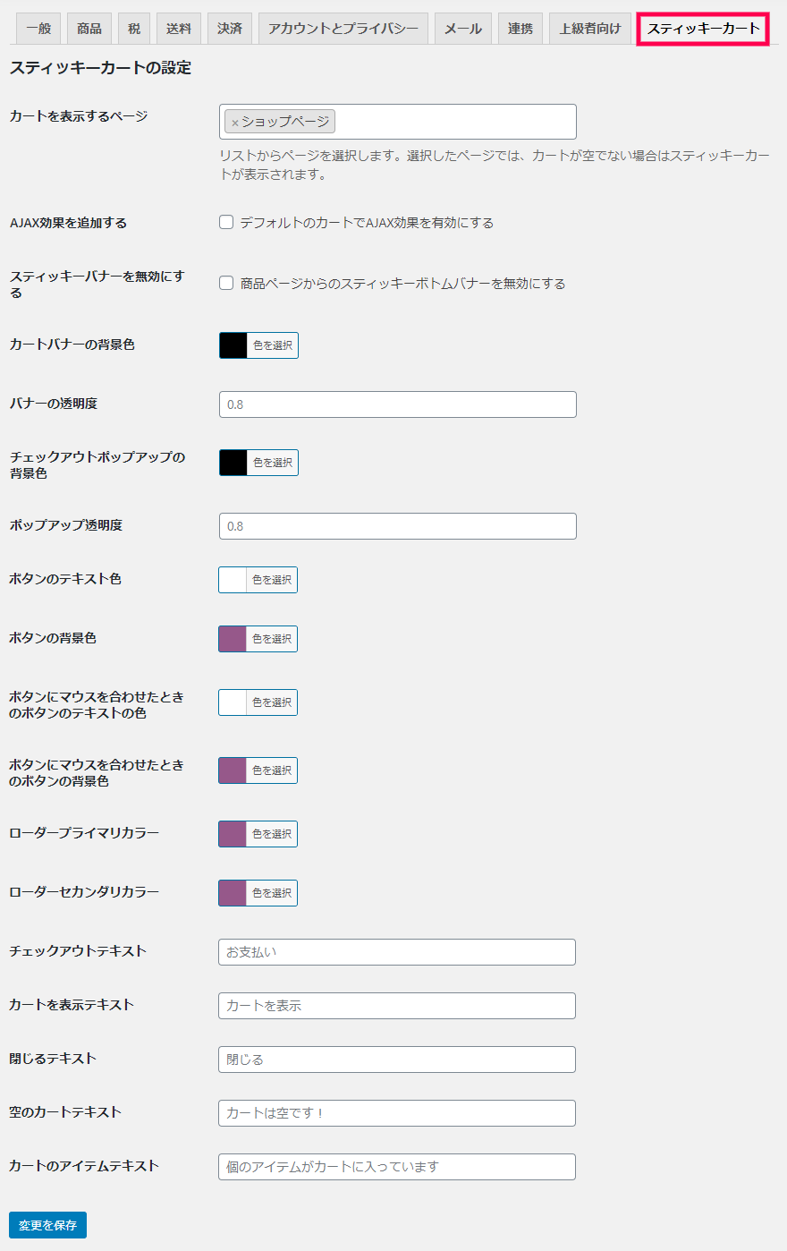The height and width of the screenshot is (1251, 787).
Task: Click the 空のカートテキスト input field
Action: (x=397, y=1113)
